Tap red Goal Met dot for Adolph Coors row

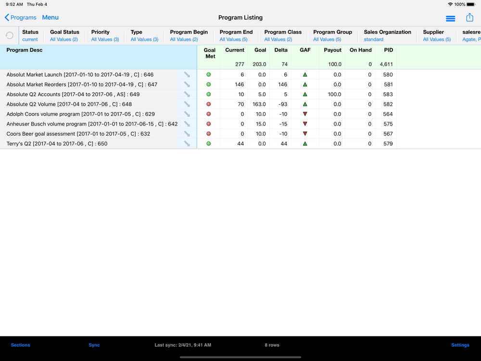[209, 114]
